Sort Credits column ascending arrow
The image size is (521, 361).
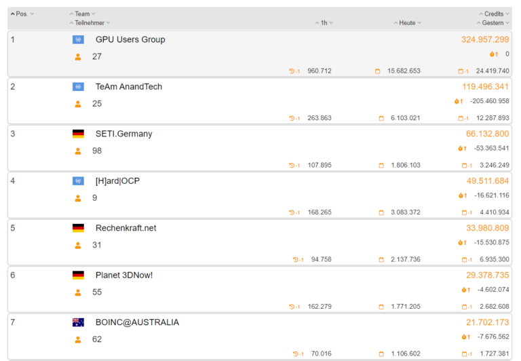pyautogui.click(x=481, y=14)
